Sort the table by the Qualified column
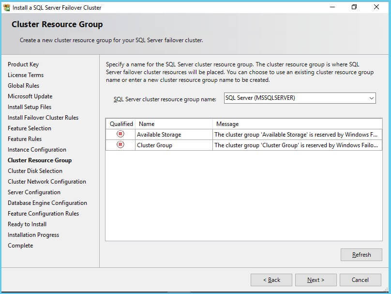 [x=120, y=124]
